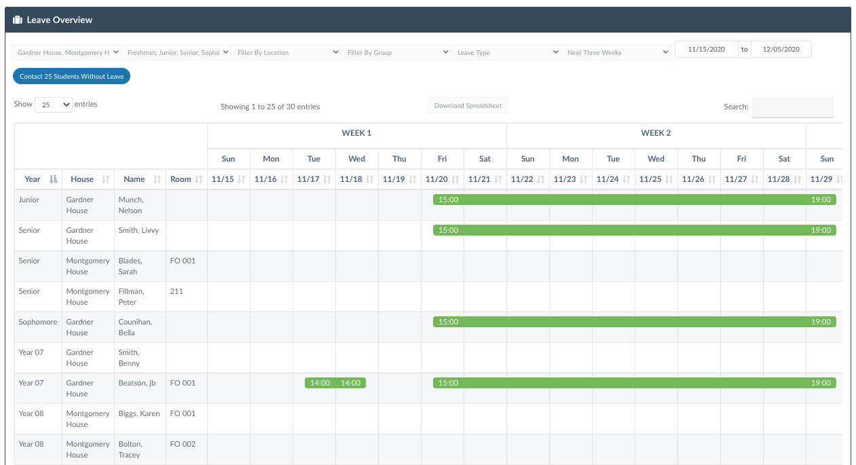Open Munch, Nelson's green leave bar

tap(635, 200)
